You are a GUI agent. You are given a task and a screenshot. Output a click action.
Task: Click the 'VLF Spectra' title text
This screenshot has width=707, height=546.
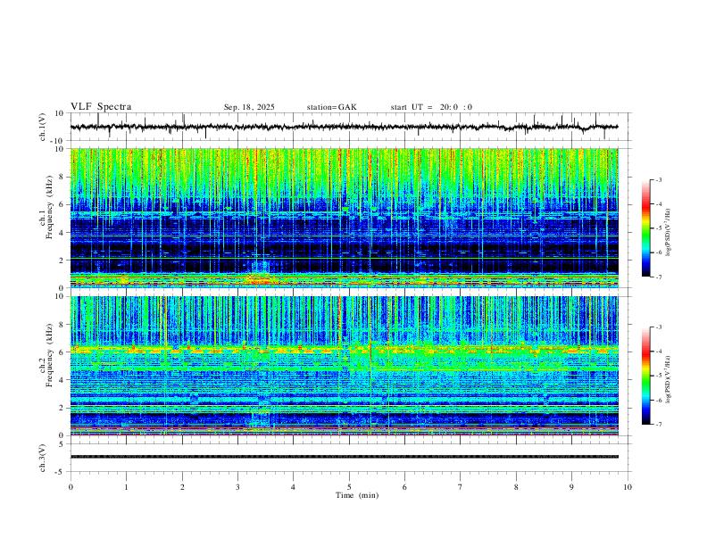101,106
